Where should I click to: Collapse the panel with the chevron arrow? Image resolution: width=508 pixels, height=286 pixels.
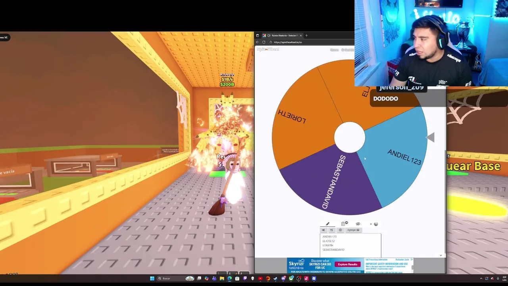[x=441, y=255]
